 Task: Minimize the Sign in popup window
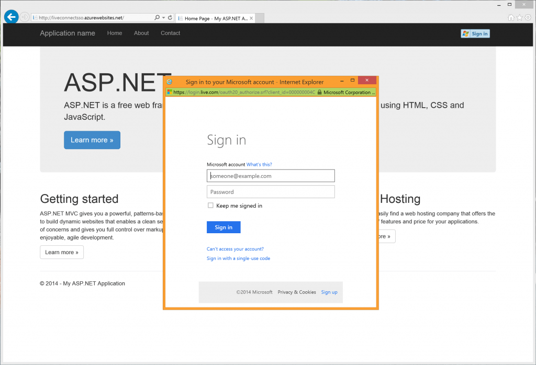click(x=342, y=81)
